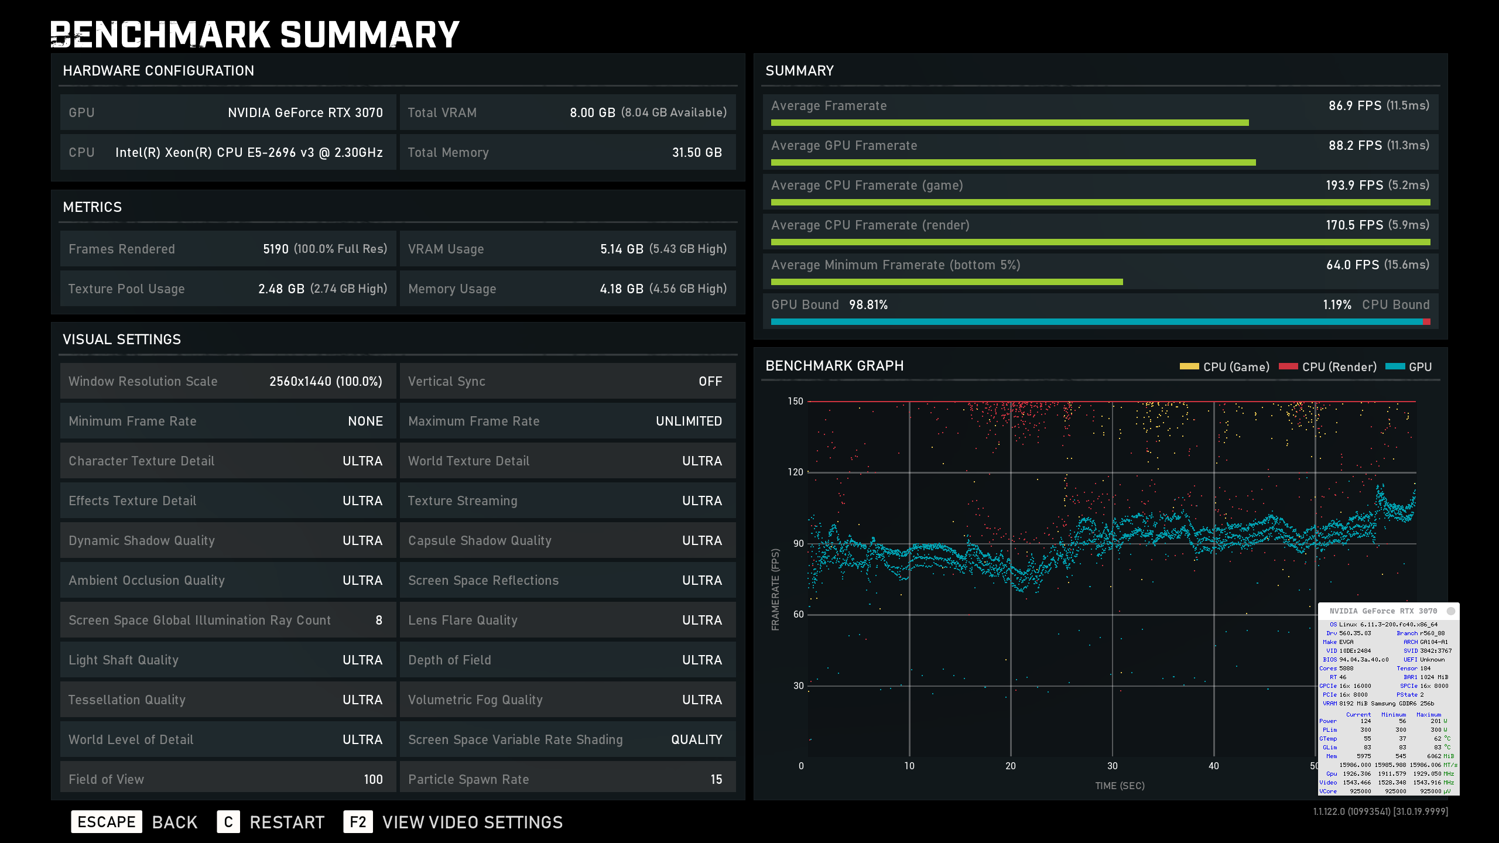The height and width of the screenshot is (843, 1499).
Task: Click the Frames Rendered '5190' value
Action: click(x=275, y=249)
